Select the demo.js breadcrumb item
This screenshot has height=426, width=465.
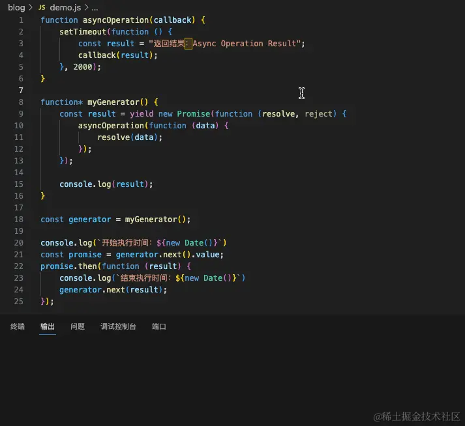pyautogui.click(x=65, y=7)
